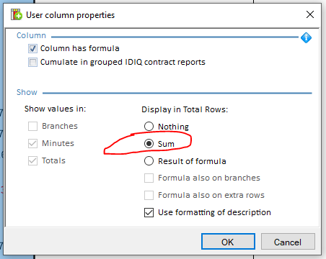The image size is (326, 259).
Task: Check Formula also on branches
Action: (x=149, y=178)
